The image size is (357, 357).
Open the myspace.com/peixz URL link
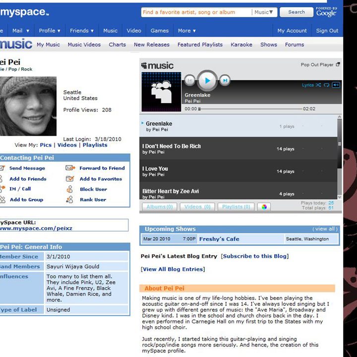[36, 229]
